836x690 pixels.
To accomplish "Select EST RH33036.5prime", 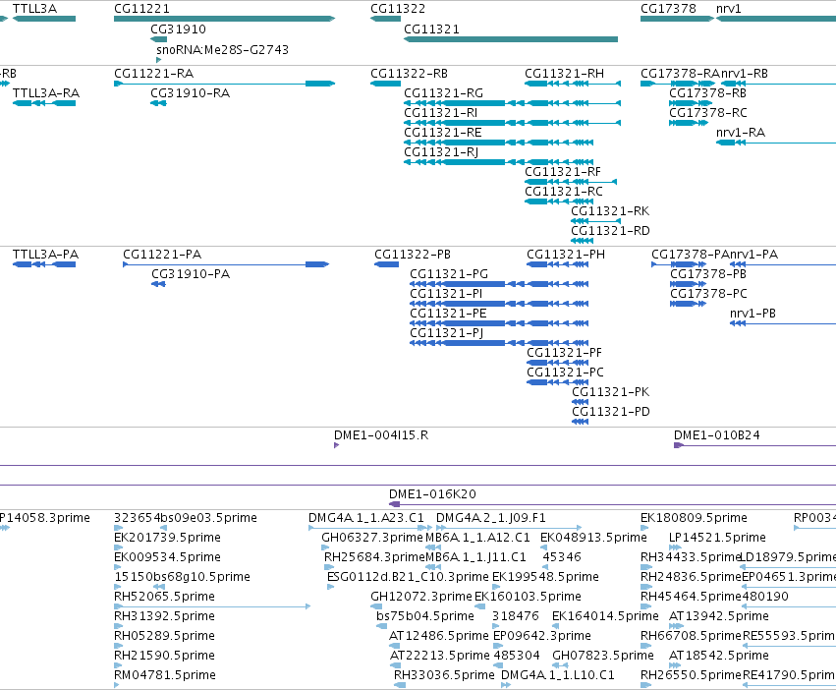I will tap(444, 675).
